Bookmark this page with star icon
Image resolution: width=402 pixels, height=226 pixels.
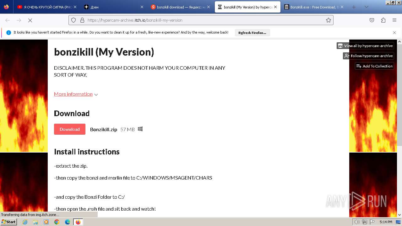pos(329,20)
